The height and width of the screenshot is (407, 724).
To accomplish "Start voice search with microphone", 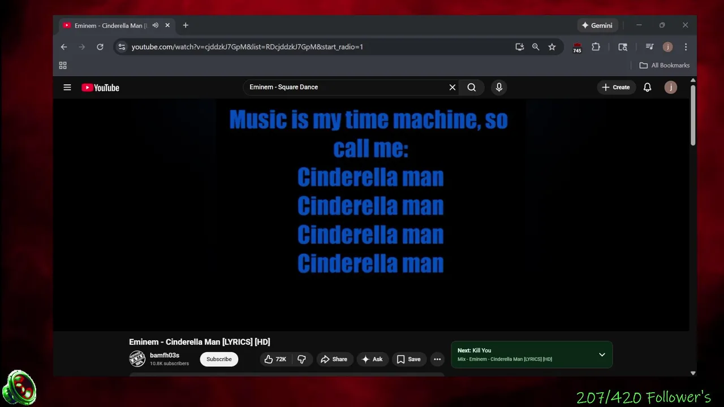I will point(499,87).
